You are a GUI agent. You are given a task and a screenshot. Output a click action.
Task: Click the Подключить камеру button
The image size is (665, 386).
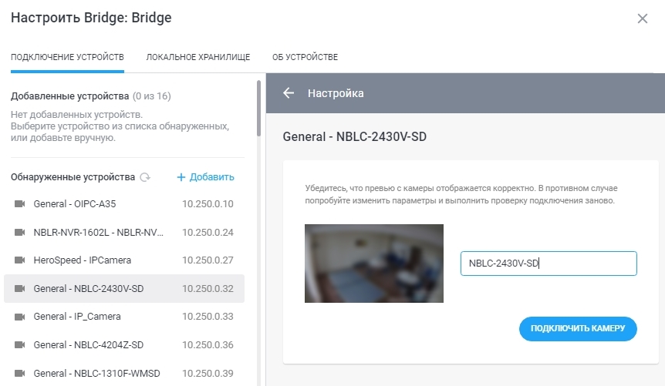[x=578, y=328]
